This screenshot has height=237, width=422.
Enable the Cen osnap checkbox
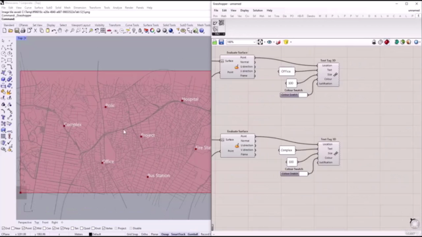pos(44,228)
